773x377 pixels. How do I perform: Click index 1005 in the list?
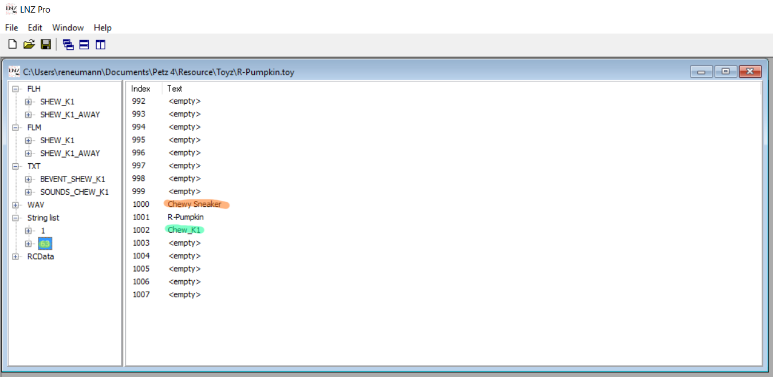click(x=140, y=269)
